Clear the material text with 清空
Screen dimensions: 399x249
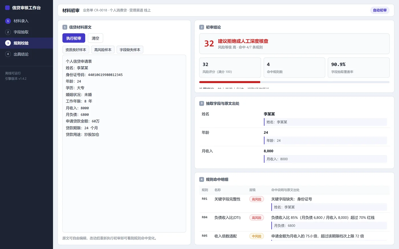(95, 38)
